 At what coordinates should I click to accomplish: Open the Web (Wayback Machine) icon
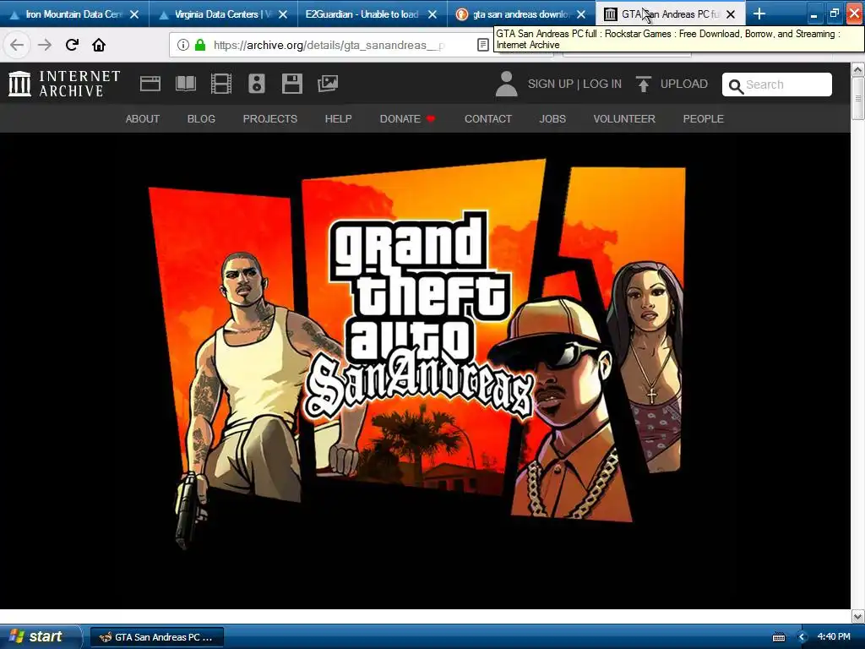tap(150, 84)
